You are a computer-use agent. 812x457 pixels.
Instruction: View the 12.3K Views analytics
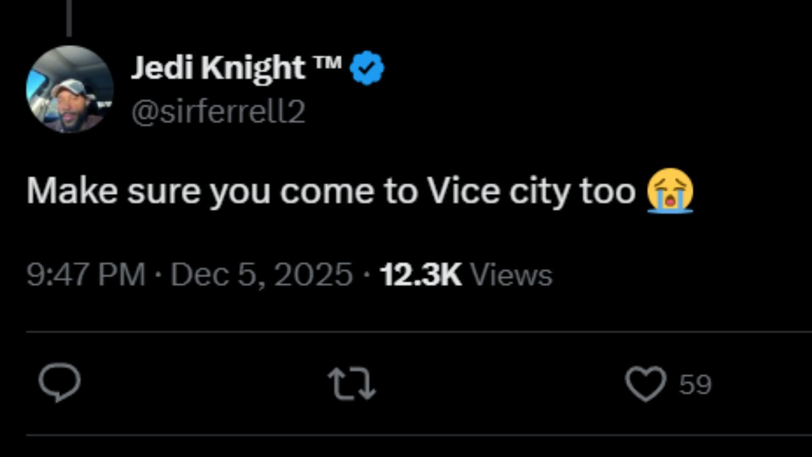point(421,275)
